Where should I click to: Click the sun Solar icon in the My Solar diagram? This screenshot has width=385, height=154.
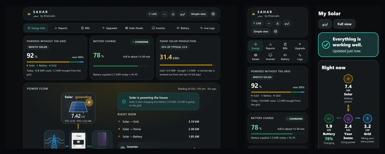tap(348, 79)
